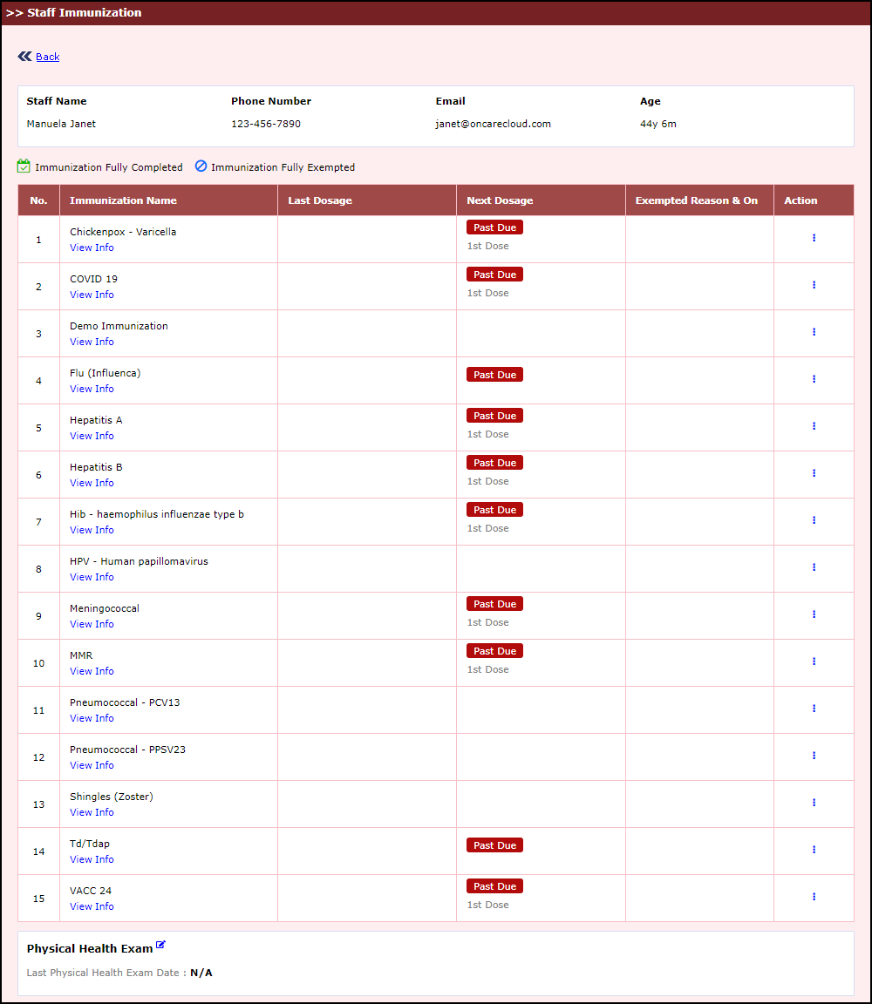Open View Info under HPV - Human papillomavirus
The height and width of the screenshot is (1004, 872).
click(x=92, y=577)
